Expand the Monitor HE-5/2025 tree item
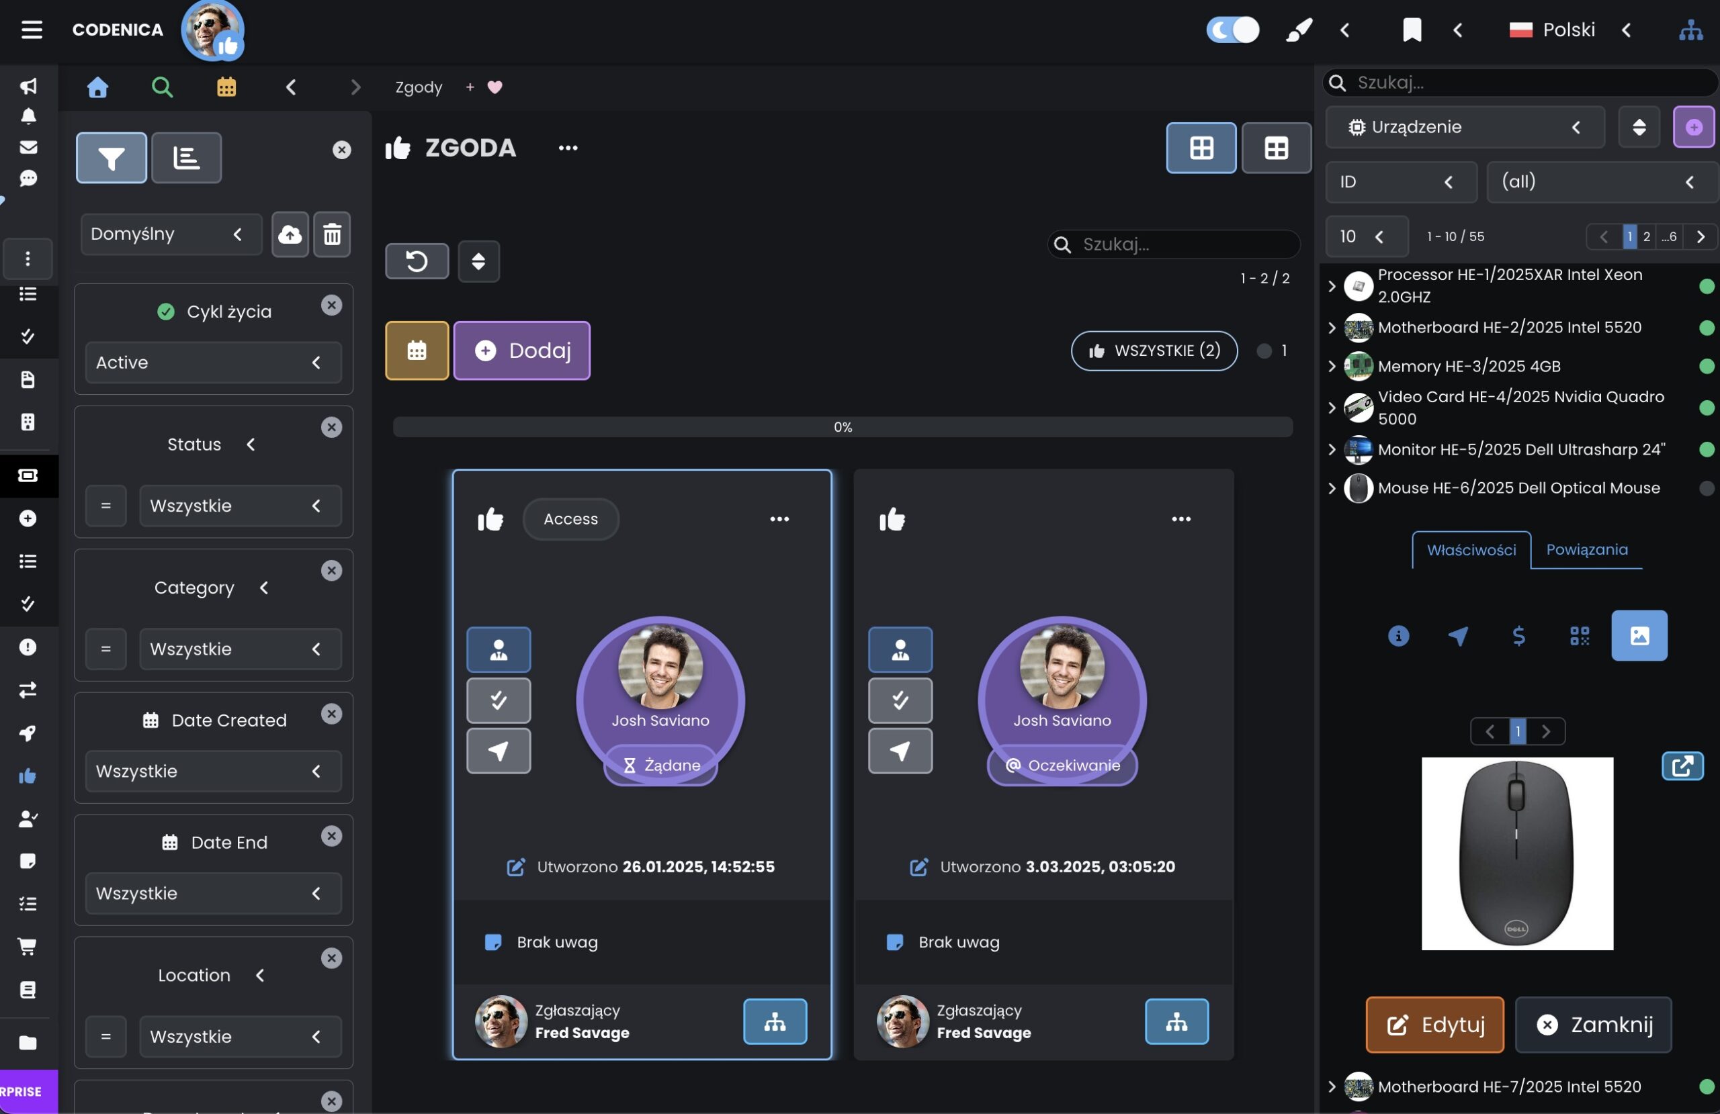1720x1114 pixels. 1332,449
